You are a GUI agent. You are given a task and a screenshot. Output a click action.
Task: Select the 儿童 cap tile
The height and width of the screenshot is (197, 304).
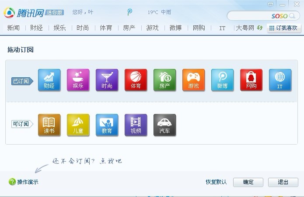78,125
